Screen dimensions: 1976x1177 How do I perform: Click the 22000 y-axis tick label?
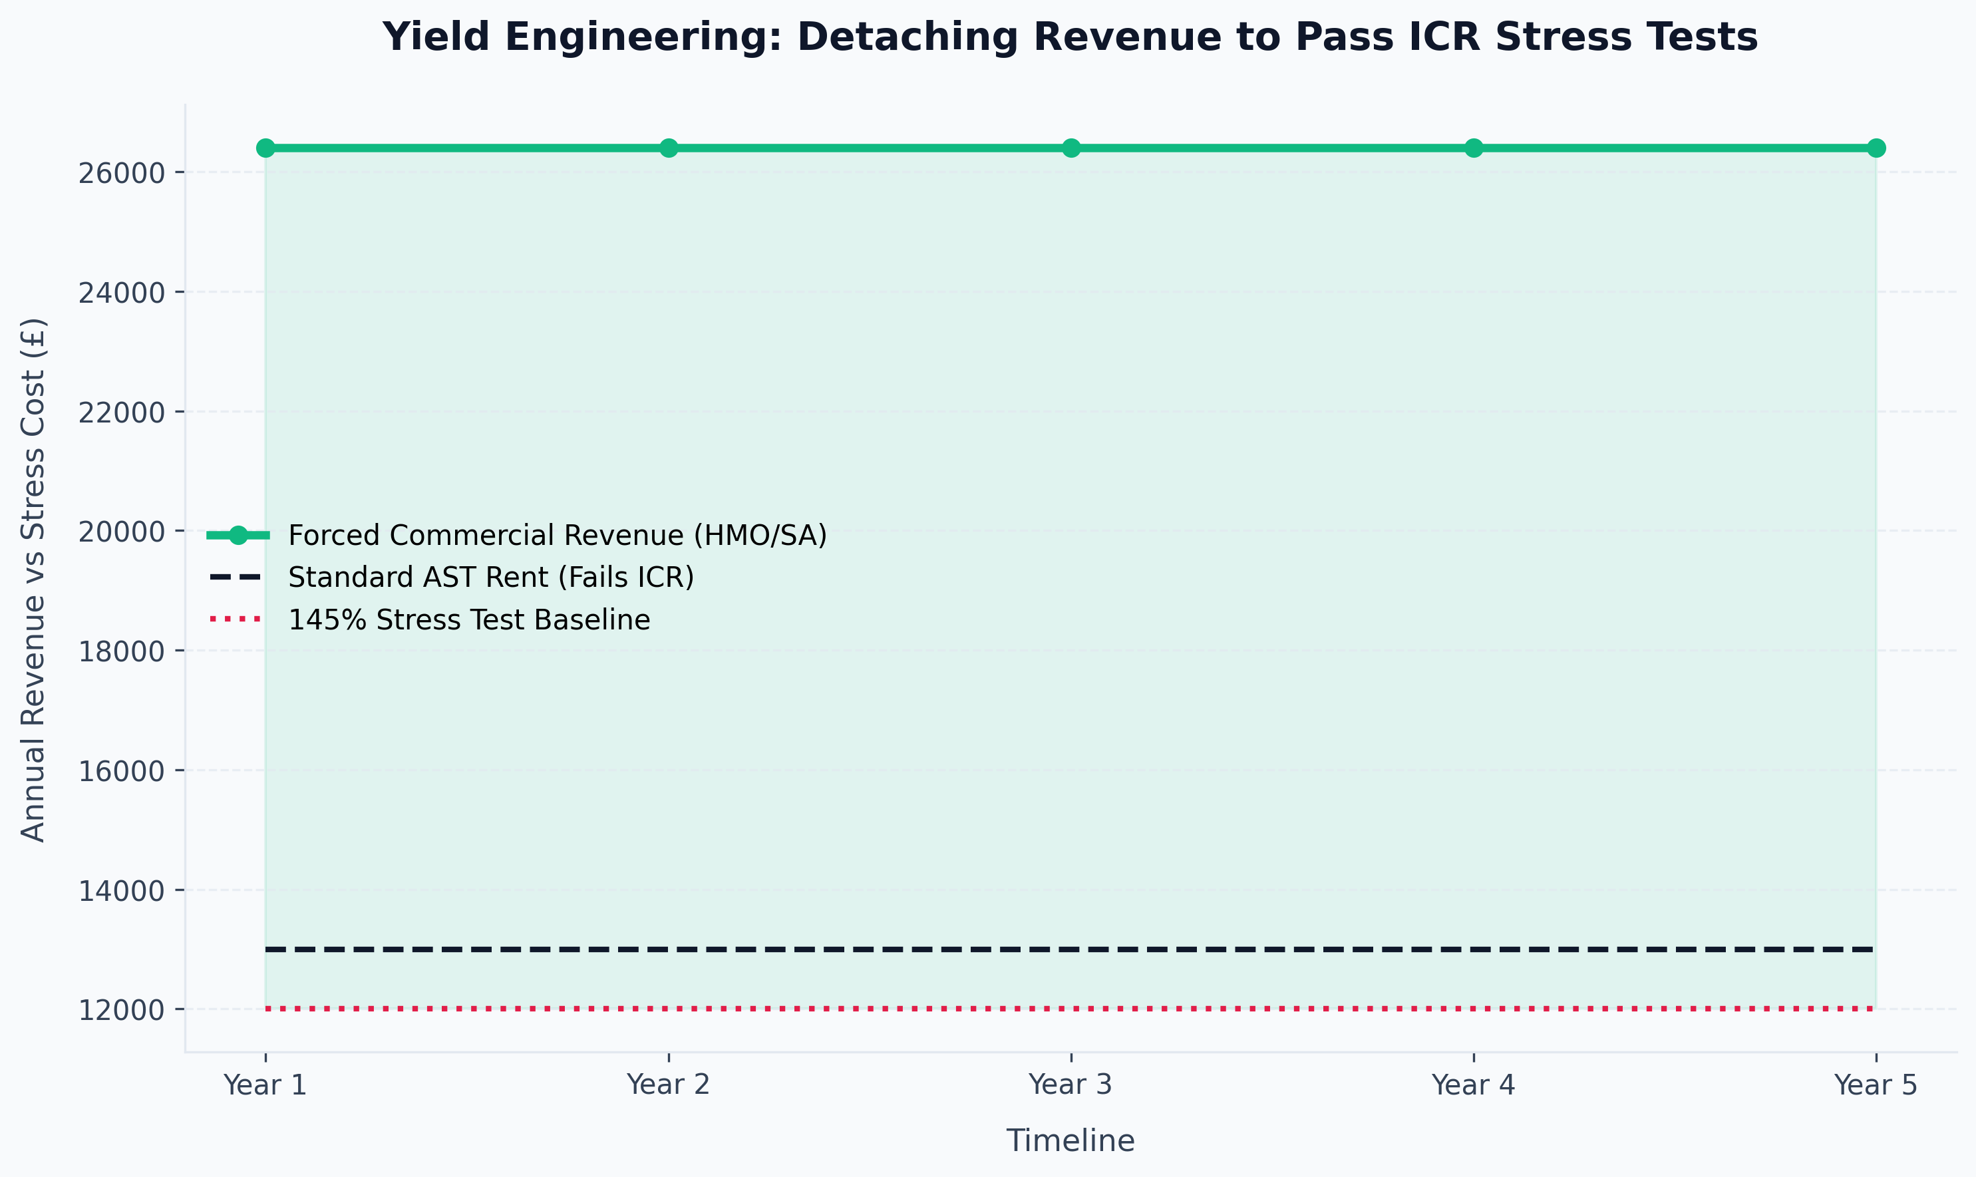pyautogui.click(x=121, y=413)
